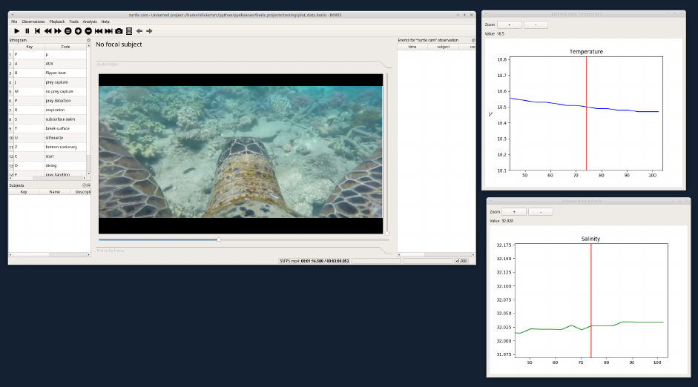Zoom out on the Salinity plot
The height and width of the screenshot is (387, 698).
pos(541,212)
